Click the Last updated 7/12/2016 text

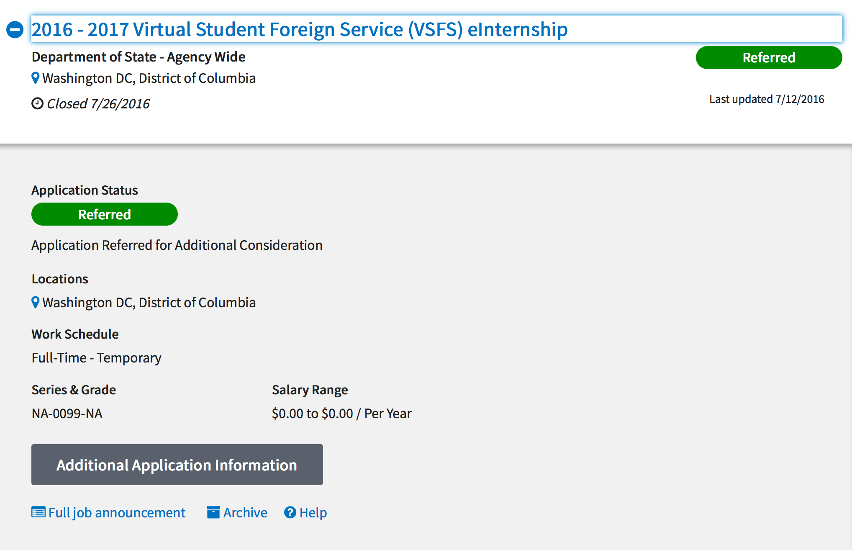pos(766,99)
